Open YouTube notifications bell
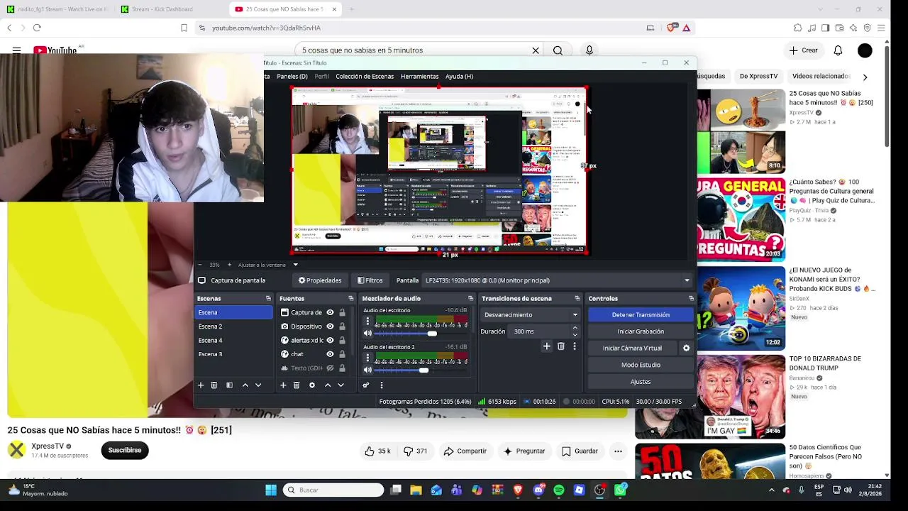908x511 pixels. click(x=838, y=50)
